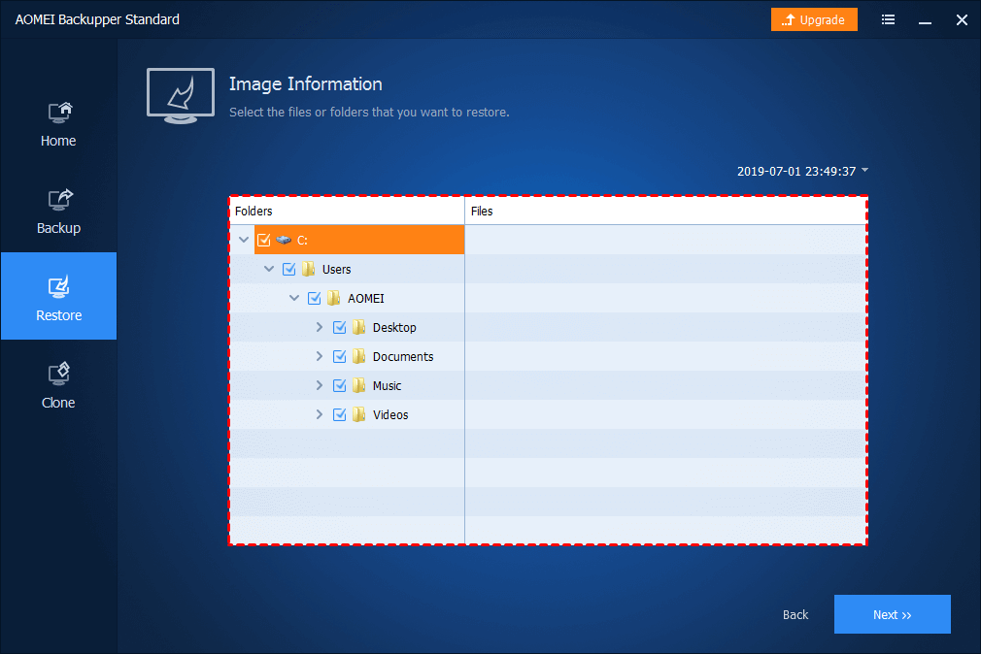Uncheck the Videos folder checkbox
The width and height of the screenshot is (981, 654).
pyautogui.click(x=339, y=414)
